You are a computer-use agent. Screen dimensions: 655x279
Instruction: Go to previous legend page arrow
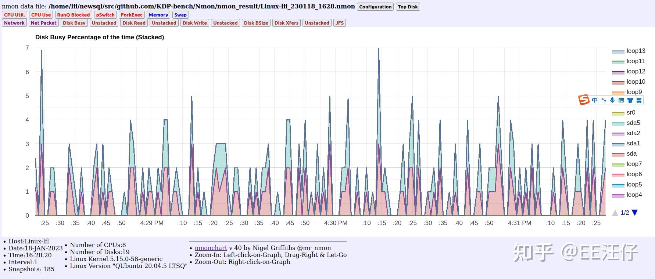[x=615, y=213]
